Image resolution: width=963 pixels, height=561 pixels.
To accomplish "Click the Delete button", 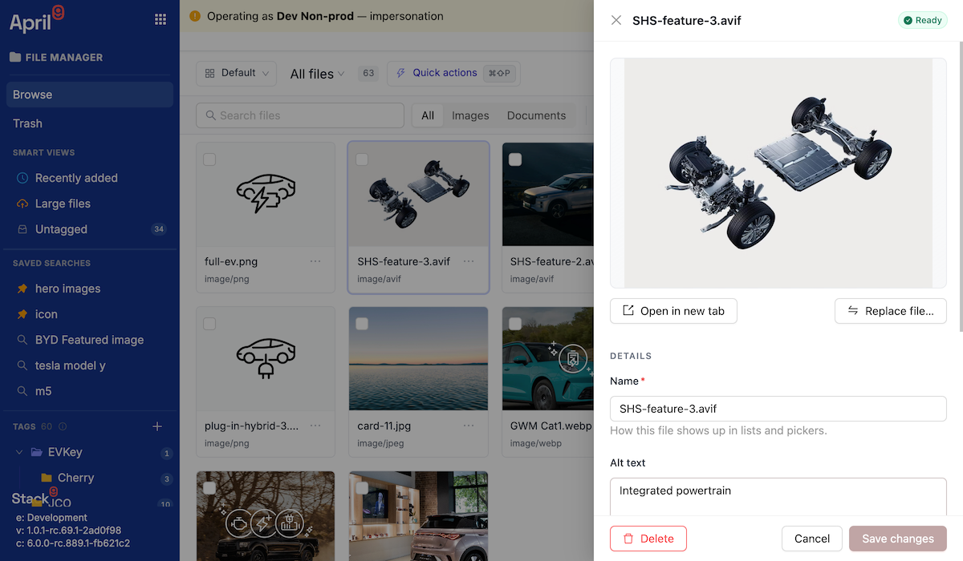I will click(648, 539).
